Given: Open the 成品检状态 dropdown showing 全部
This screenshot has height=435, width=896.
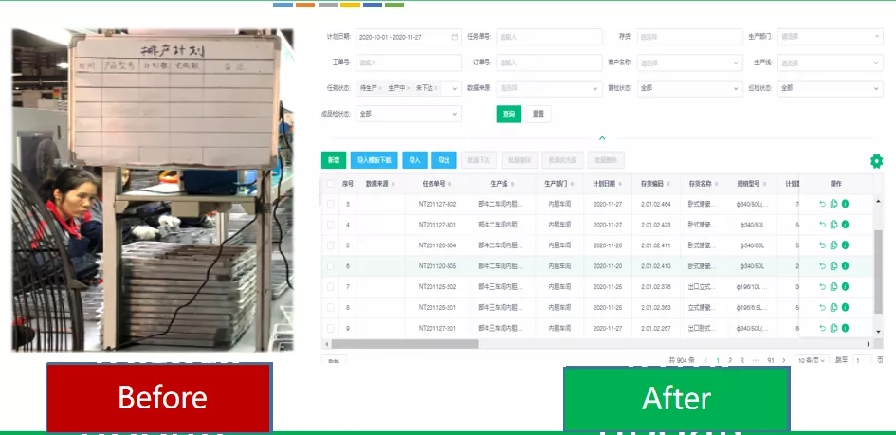Looking at the screenshot, I should tap(409, 114).
